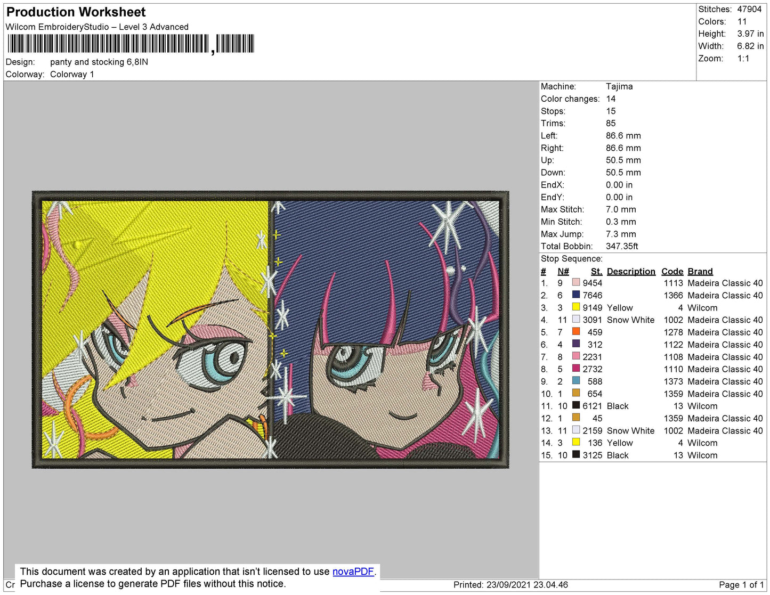Click the Left value 86.6 mm
The height and width of the screenshot is (595, 770).
click(x=623, y=135)
